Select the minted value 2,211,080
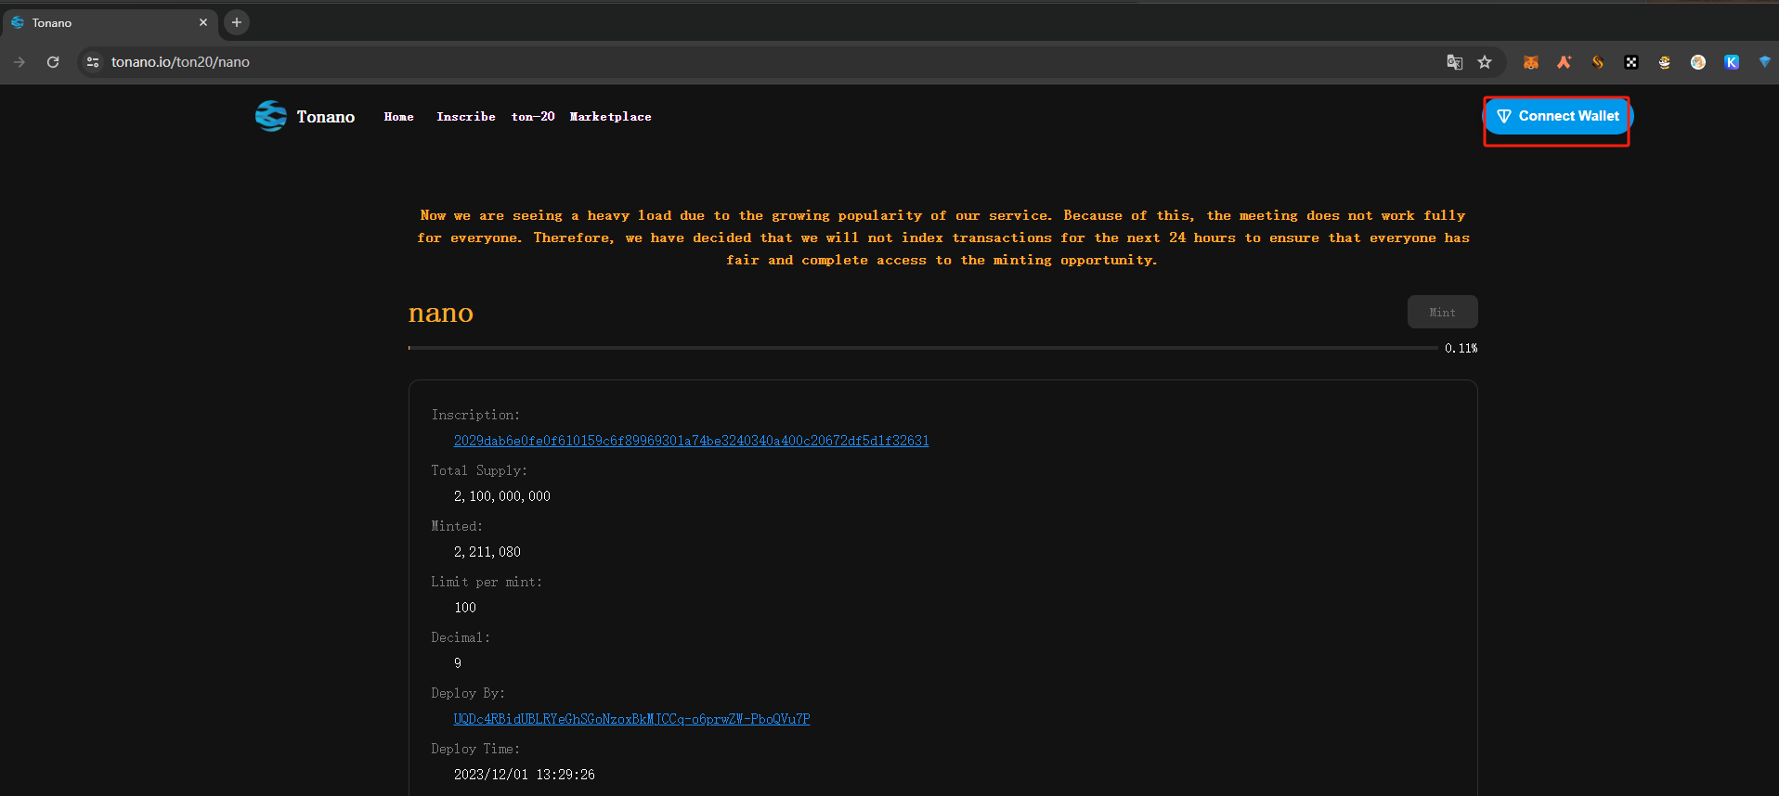The width and height of the screenshot is (1779, 796). point(487,552)
